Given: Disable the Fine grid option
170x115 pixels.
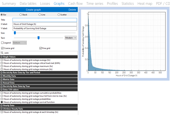Looking at the screenshot, I should (x=41, y=48).
